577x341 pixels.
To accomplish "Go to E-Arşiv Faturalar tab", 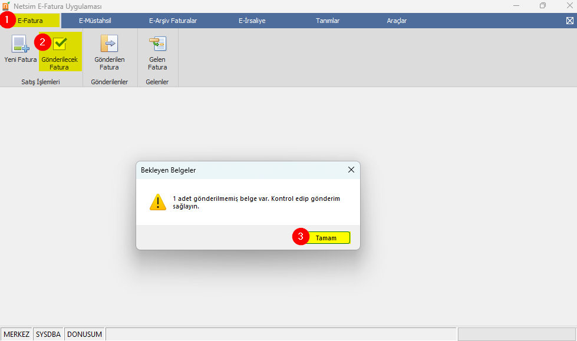I will pos(173,21).
